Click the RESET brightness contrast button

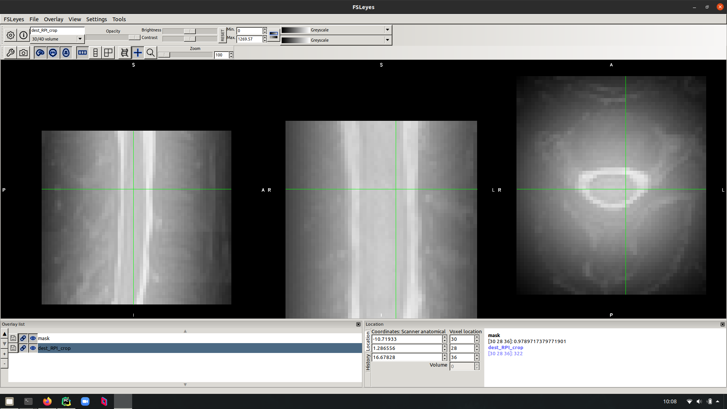coord(222,35)
